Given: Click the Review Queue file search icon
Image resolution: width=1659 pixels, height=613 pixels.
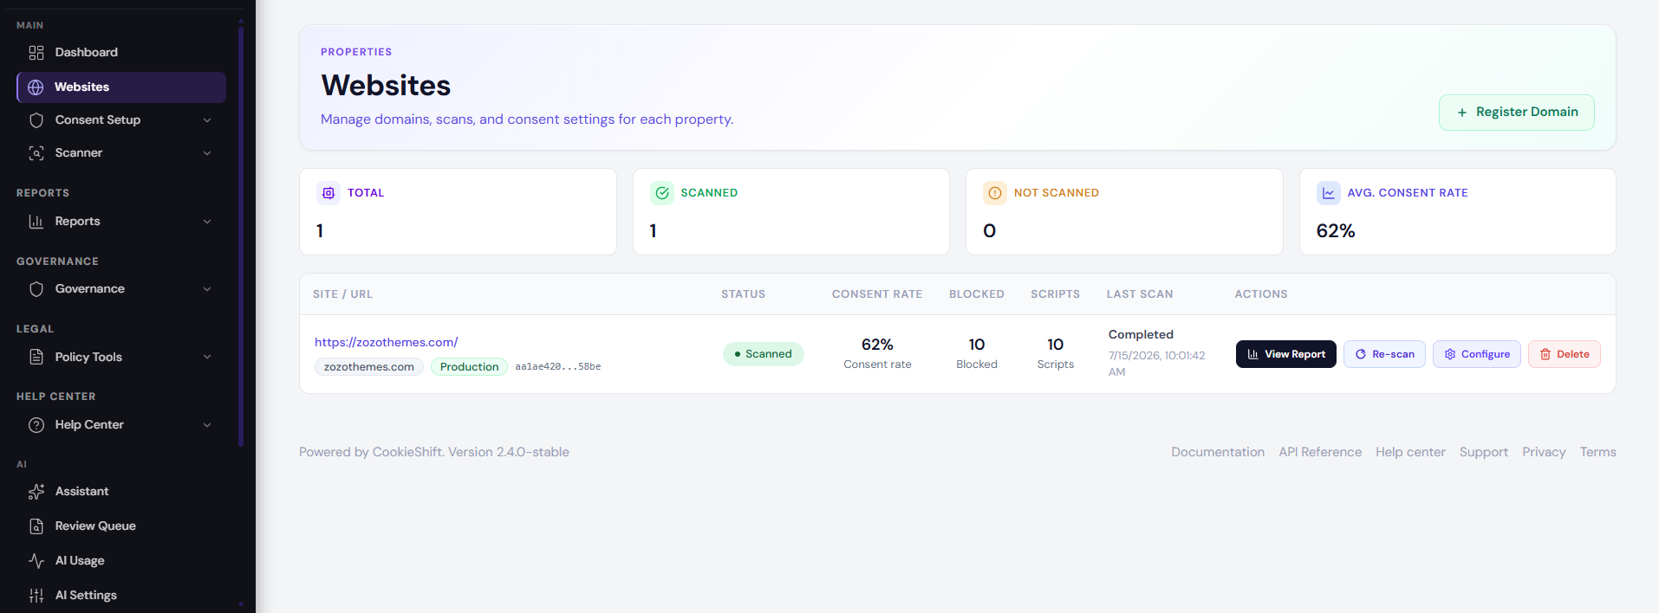Looking at the screenshot, I should click(x=36, y=526).
